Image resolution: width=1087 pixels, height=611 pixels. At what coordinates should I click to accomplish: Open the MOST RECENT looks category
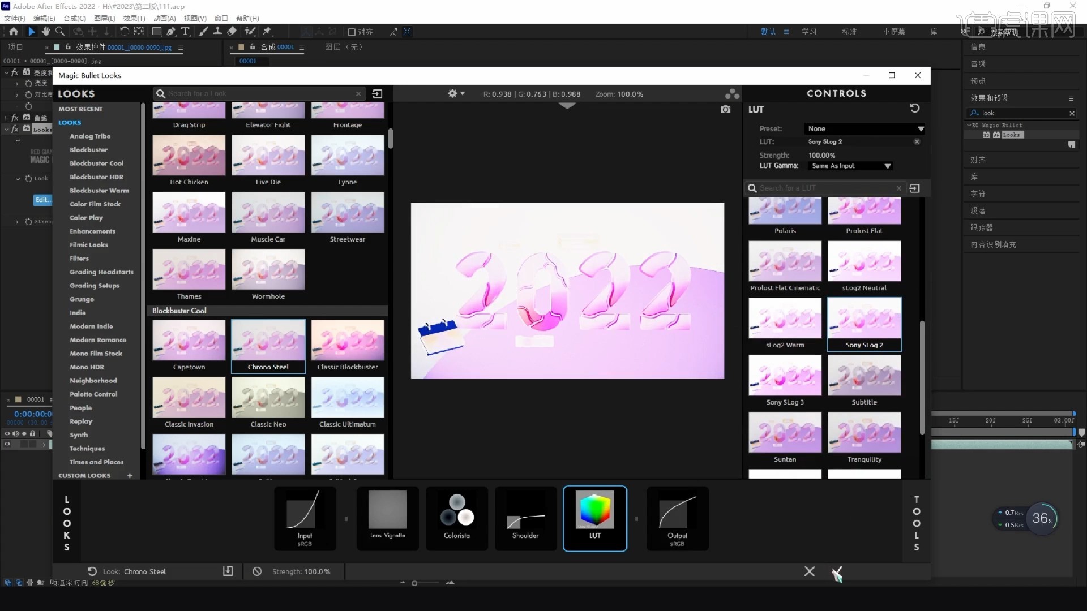(x=80, y=109)
